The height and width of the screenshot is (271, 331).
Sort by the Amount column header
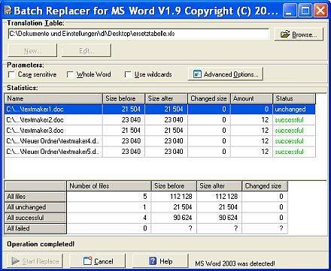251,98
